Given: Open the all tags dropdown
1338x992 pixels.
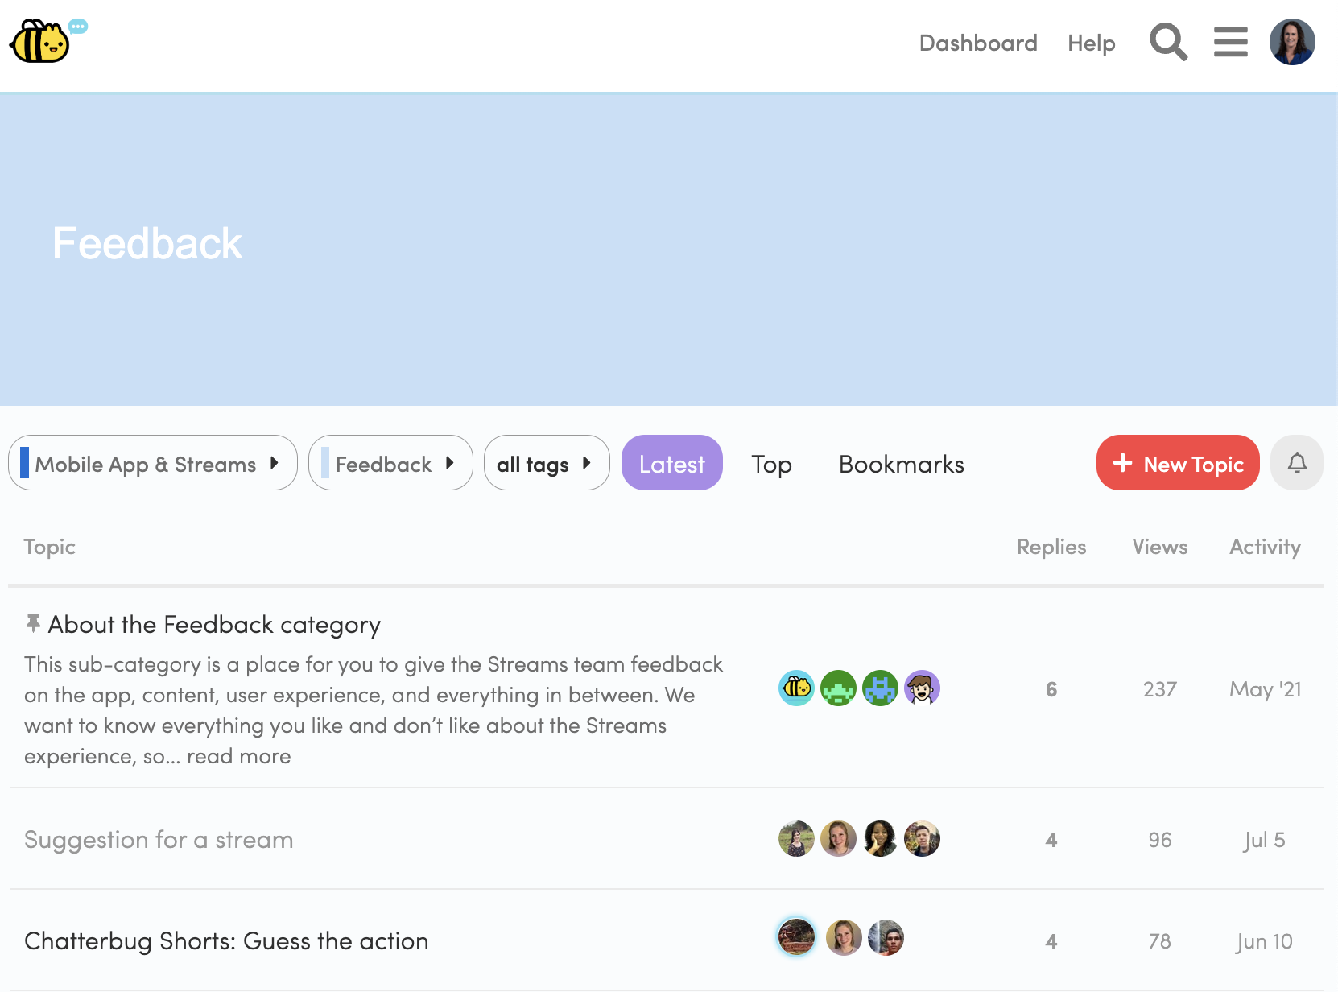Looking at the screenshot, I should click(546, 464).
